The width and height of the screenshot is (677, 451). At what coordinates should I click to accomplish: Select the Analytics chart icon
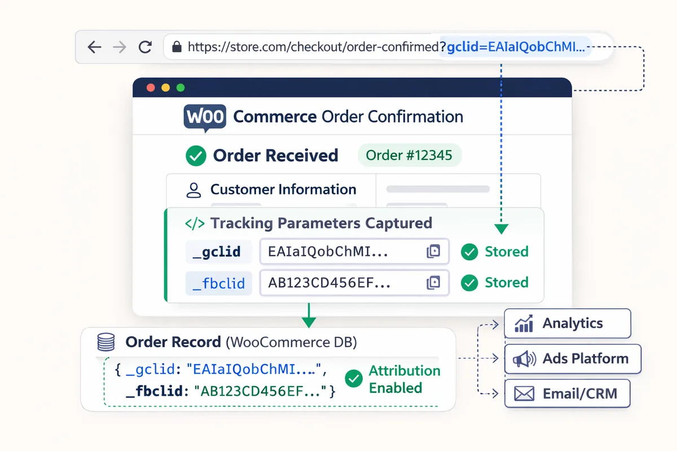coord(524,324)
